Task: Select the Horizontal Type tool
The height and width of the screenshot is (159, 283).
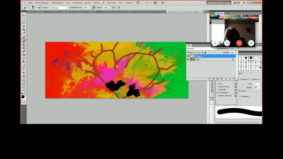Action: click(x=23, y=69)
